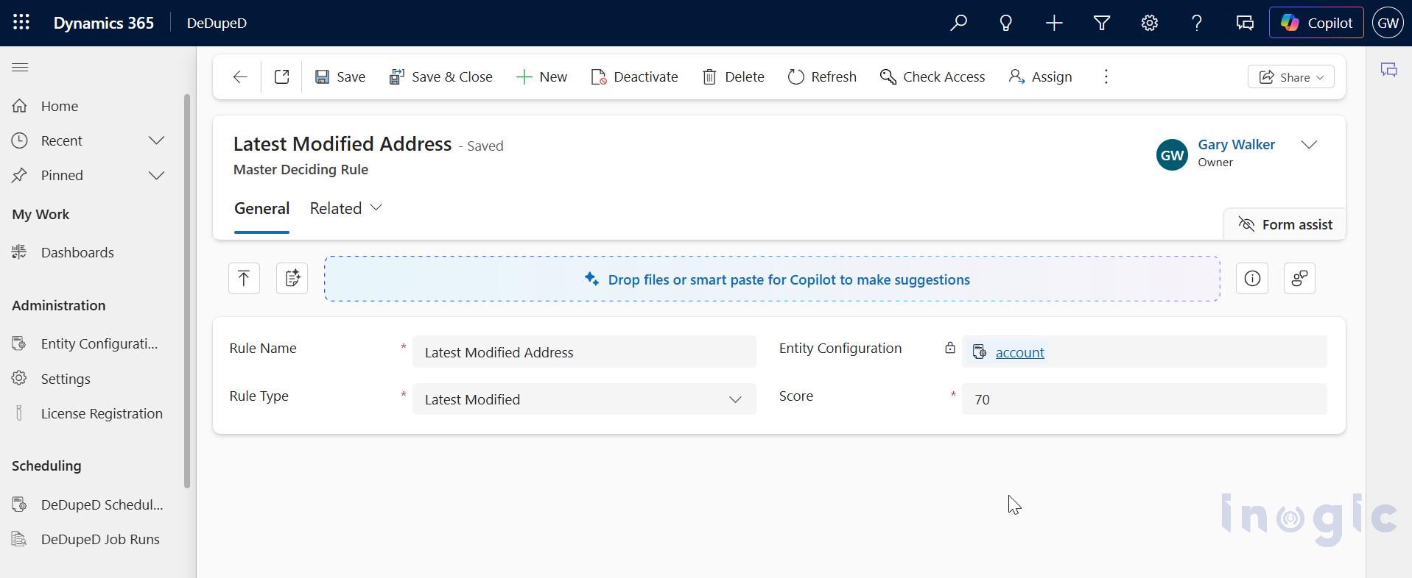
Task: Click the Save command
Action: click(340, 76)
